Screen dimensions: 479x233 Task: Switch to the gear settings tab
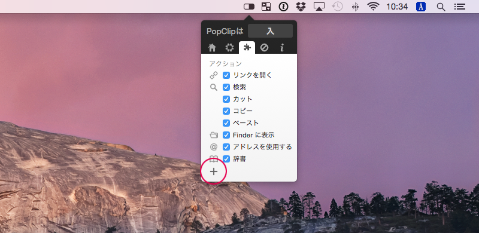tap(229, 48)
